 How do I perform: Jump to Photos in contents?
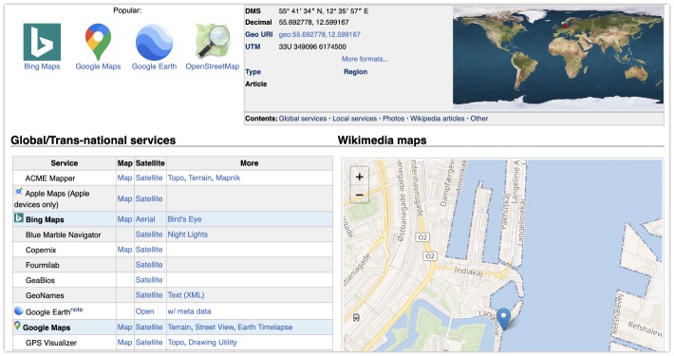pos(394,119)
